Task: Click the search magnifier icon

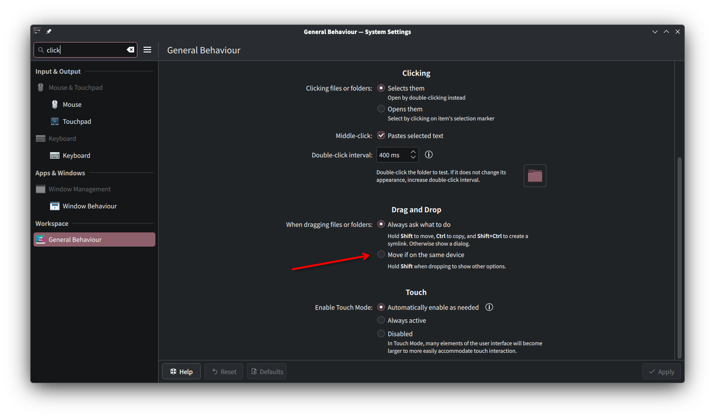Action: (41, 50)
